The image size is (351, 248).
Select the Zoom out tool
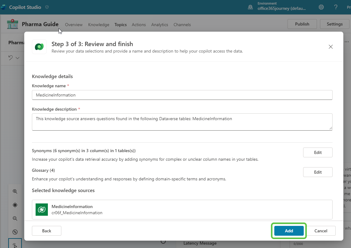point(15,218)
